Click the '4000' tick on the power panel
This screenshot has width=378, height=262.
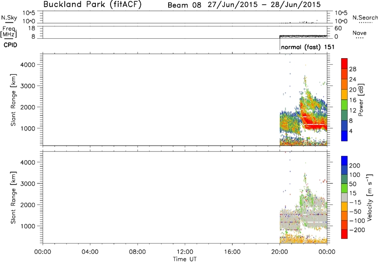[x=27, y=65]
